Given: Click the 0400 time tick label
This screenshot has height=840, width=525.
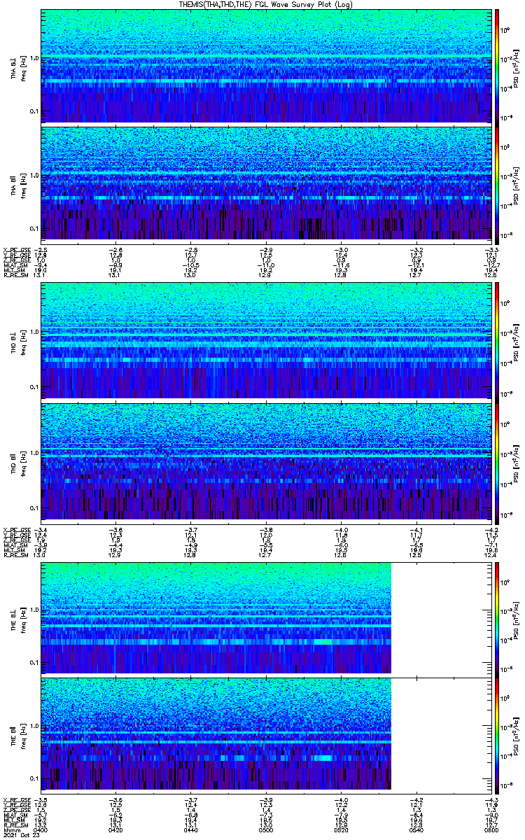Looking at the screenshot, I should coord(42,830).
